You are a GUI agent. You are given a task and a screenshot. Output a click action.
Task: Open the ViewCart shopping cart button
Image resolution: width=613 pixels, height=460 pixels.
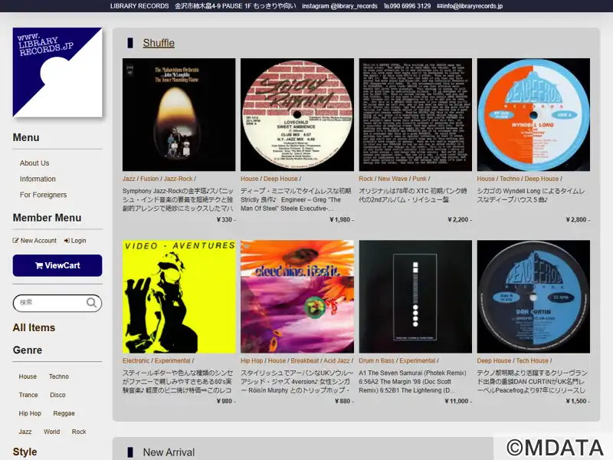57,265
